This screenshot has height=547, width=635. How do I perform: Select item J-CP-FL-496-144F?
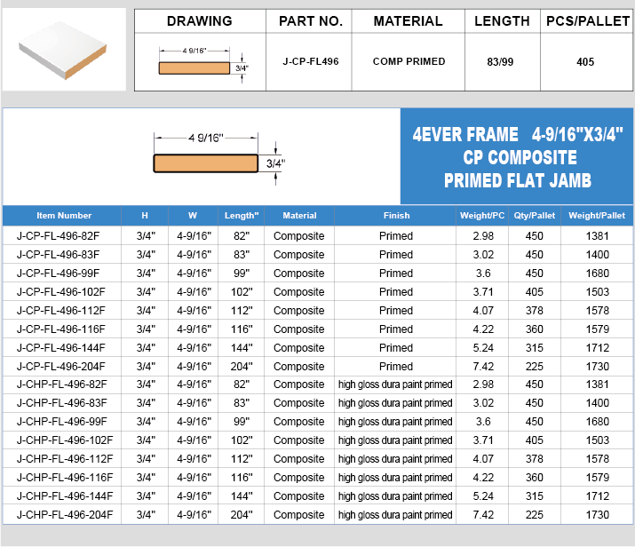coord(60,348)
